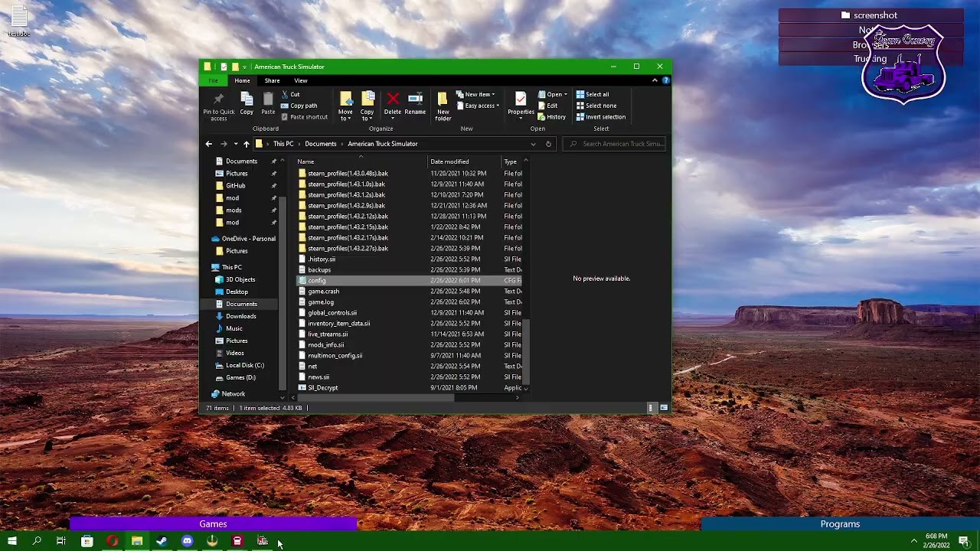Switch to the View ribbon tab
Image resolution: width=980 pixels, height=551 pixels.
click(301, 80)
